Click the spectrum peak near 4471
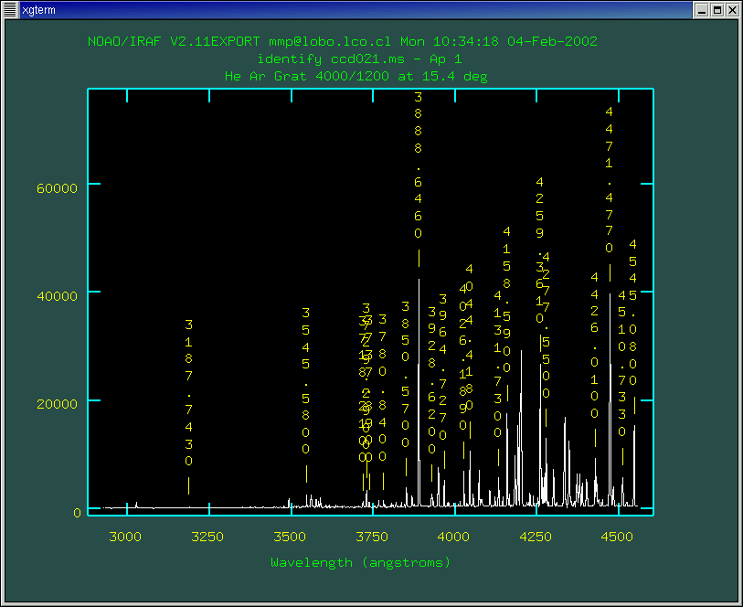 pos(610,398)
